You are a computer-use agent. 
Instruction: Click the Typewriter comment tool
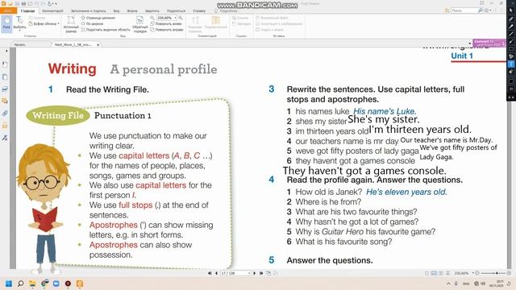click(195, 23)
